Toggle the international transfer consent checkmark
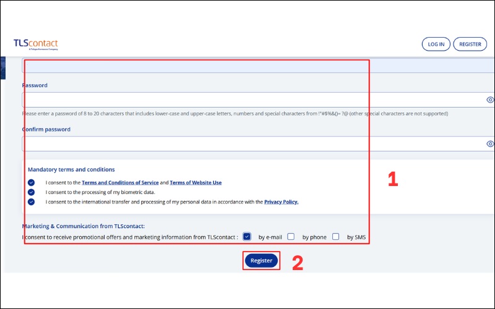The height and width of the screenshot is (309, 495). [x=32, y=201]
